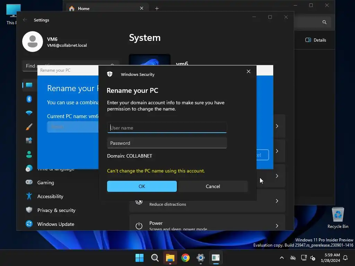Expand the Reduce distractions row chevron
The height and width of the screenshot is (266, 355).
pyautogui.click(x=277, y=201)
